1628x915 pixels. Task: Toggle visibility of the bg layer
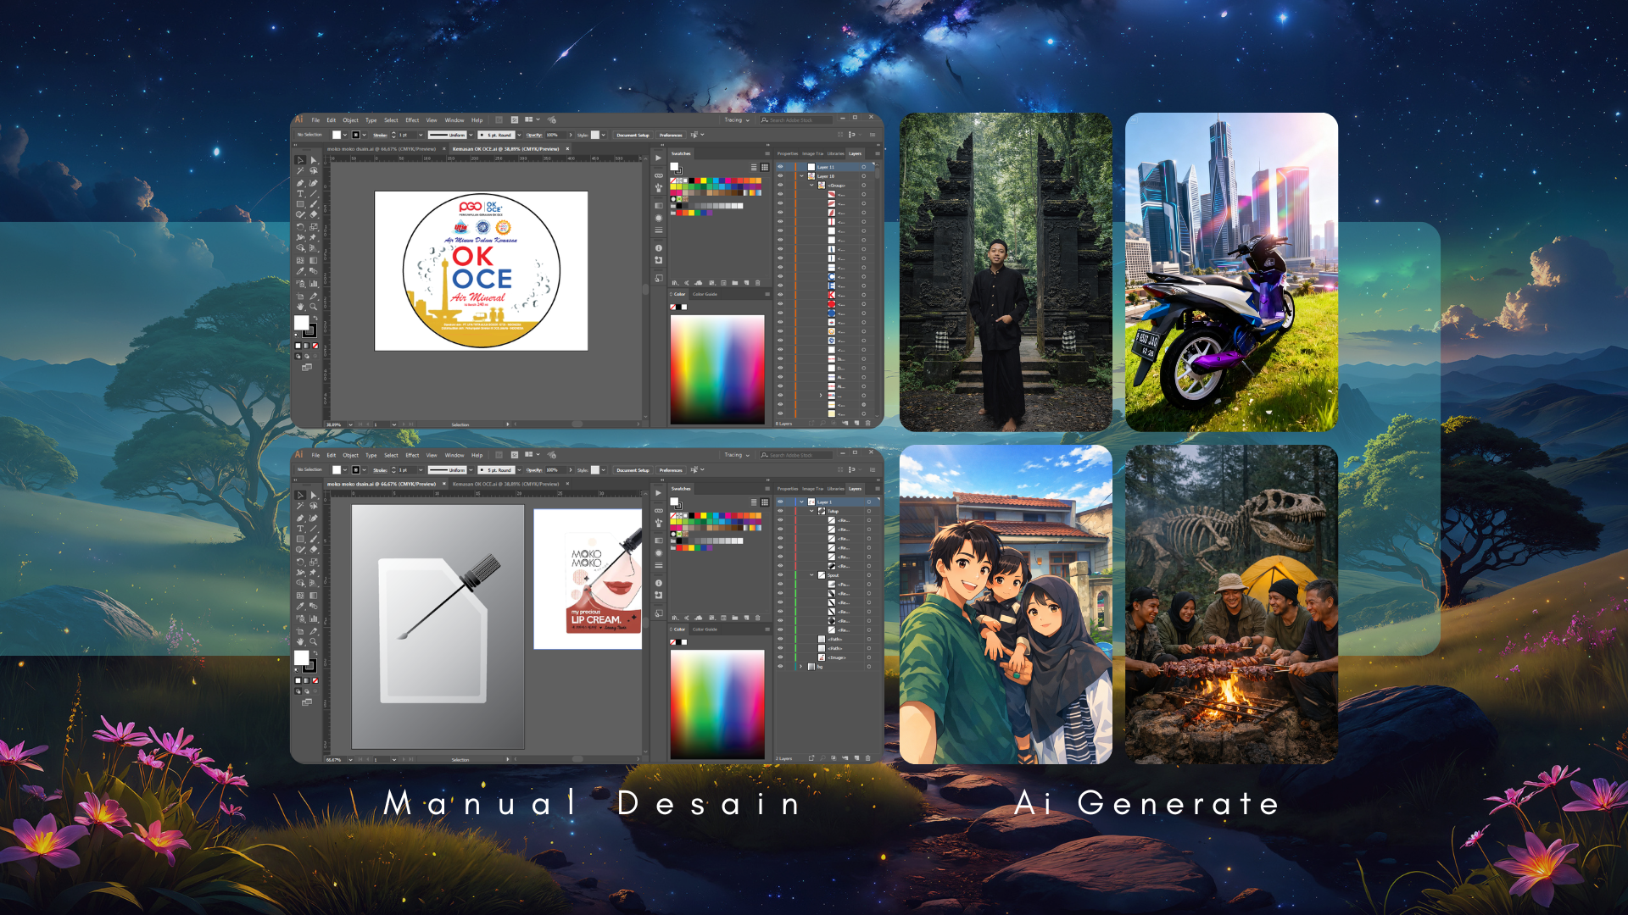tap(781, 667)
